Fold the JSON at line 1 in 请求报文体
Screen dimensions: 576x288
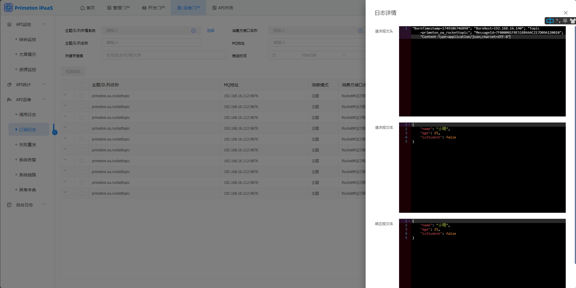click(409, 125)
